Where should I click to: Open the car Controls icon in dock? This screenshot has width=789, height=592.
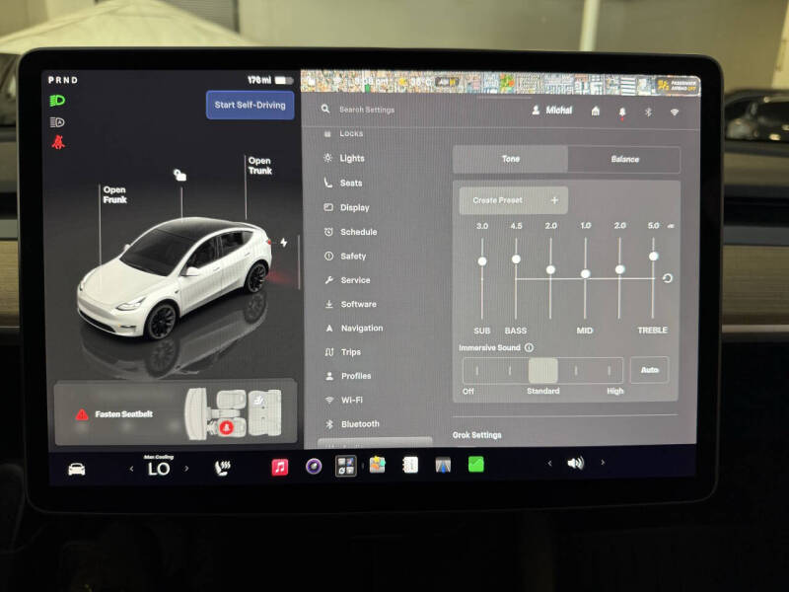(x=77, y=470)
